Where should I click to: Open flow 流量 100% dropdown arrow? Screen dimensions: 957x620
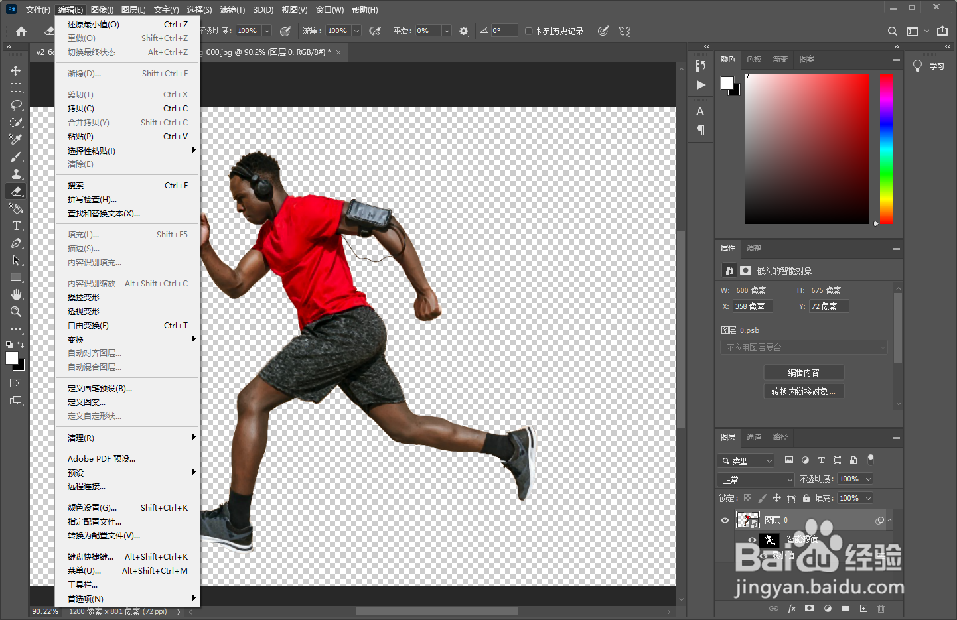click(356, 31)
